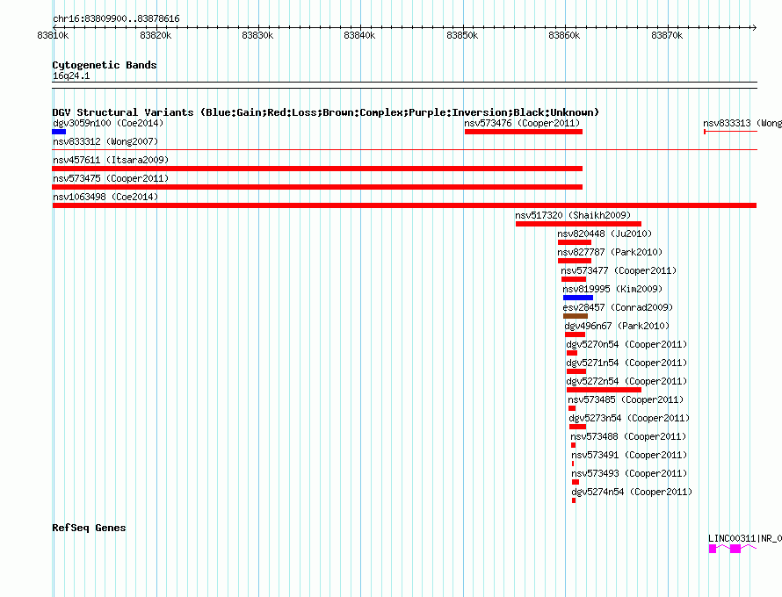Image resolution: width=782 pixels, height=597 pixels.
Task: Open esv28457 (Conrad2009) variant label
Action: 618,307
